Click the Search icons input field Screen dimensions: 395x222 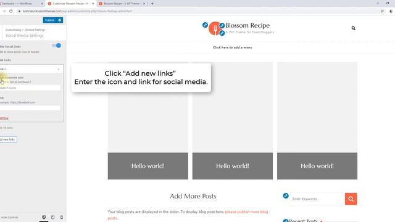pyautogui.click(x=30, y=88)
